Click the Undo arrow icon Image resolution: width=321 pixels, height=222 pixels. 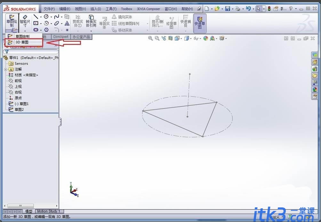tap(248, 9)
